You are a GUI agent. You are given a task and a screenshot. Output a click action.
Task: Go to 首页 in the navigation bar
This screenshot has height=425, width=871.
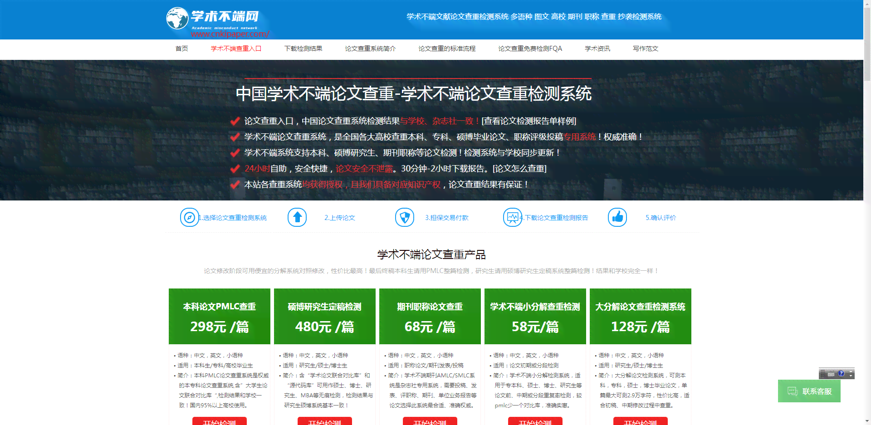[x=181, y=49]
